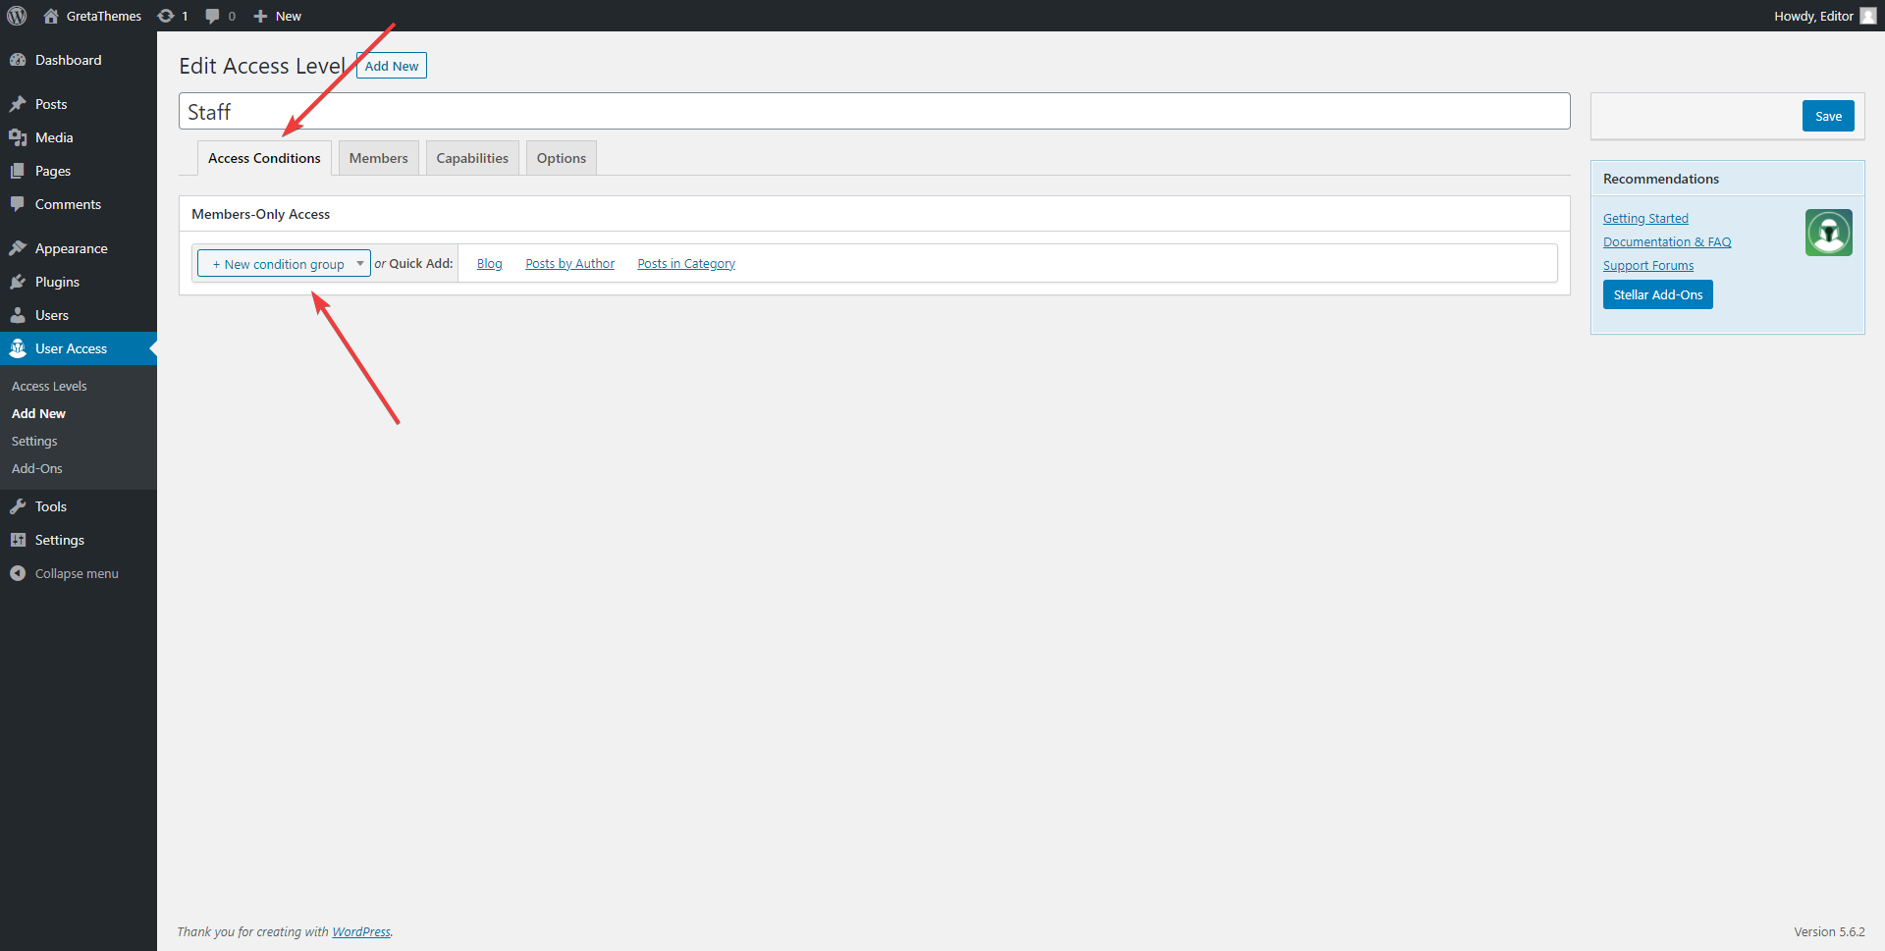Select Add New in User Access submenu
1885x951 pixels.
coord(38,413)
